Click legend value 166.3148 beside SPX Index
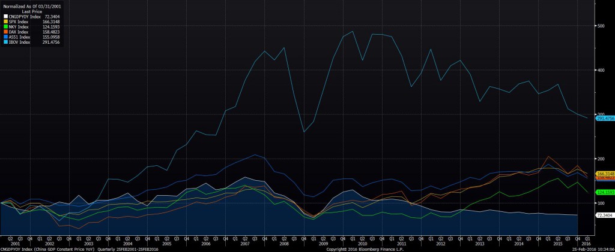615x252 pixels. pos(50,22)
